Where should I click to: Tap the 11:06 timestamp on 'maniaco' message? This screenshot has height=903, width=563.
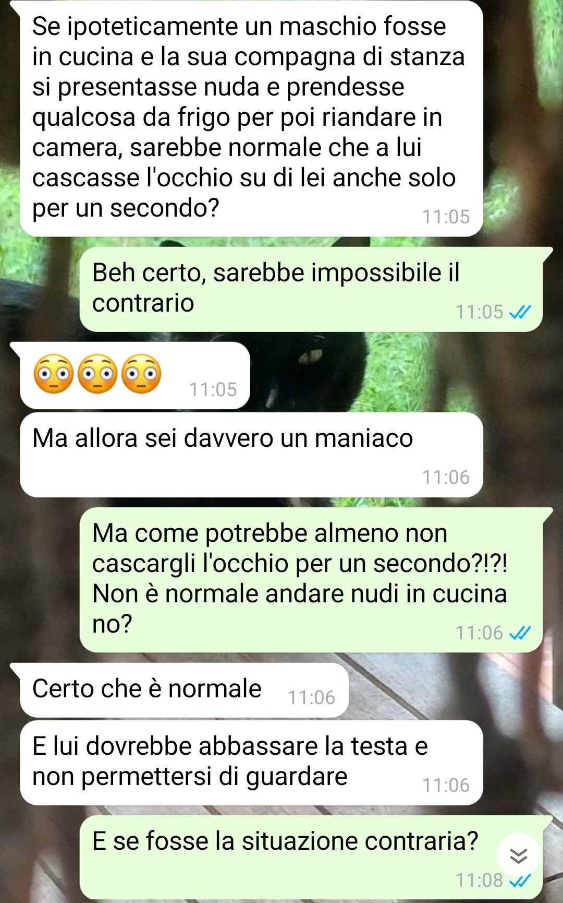(446, 477)
